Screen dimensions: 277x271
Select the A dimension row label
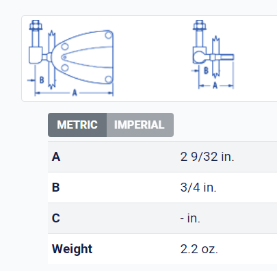click(x=56, y=157)
